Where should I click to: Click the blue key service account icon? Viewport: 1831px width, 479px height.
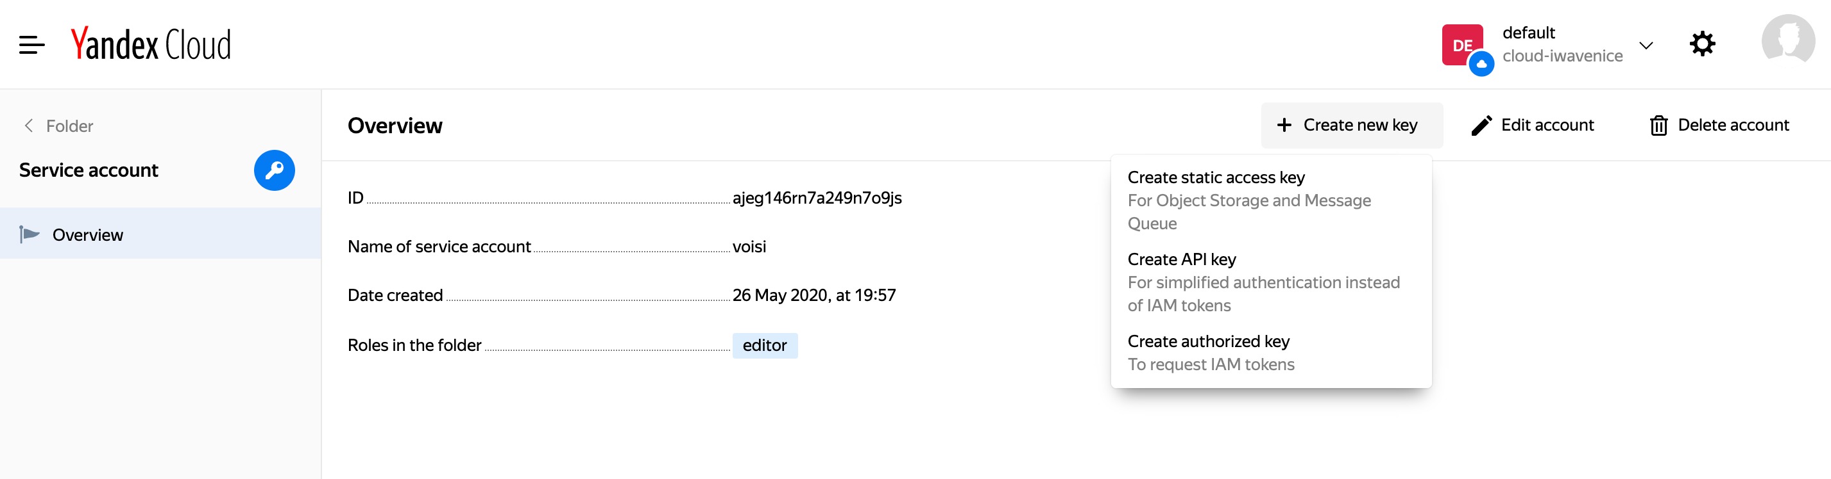point(275,170)
